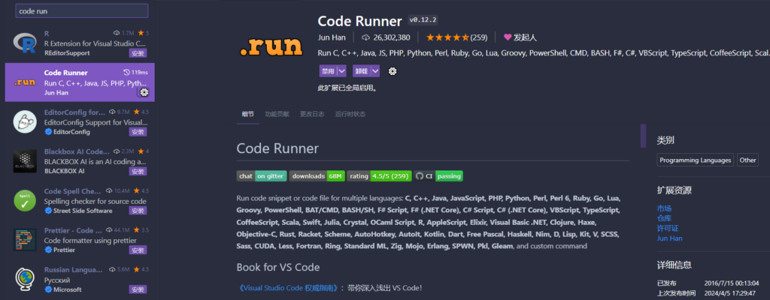Viewport: 770px width, 300px height.
Task: Click the Blackbox AI extension logo
Action: [x=25, y=161]
